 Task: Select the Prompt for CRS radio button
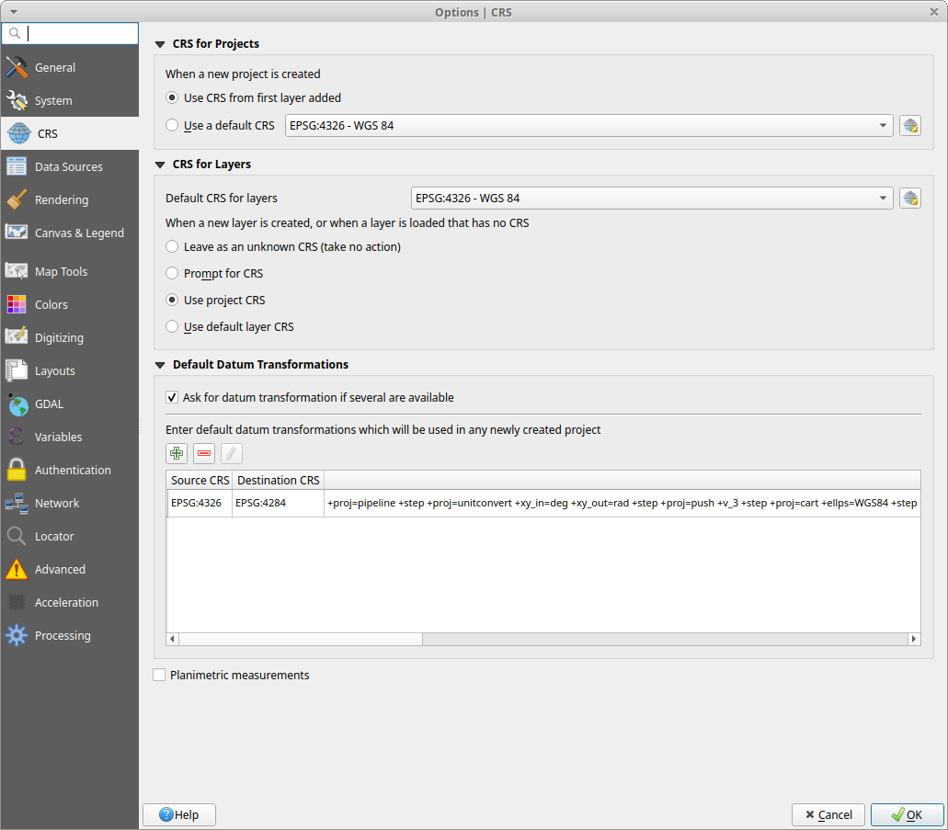tap(171, 273)
